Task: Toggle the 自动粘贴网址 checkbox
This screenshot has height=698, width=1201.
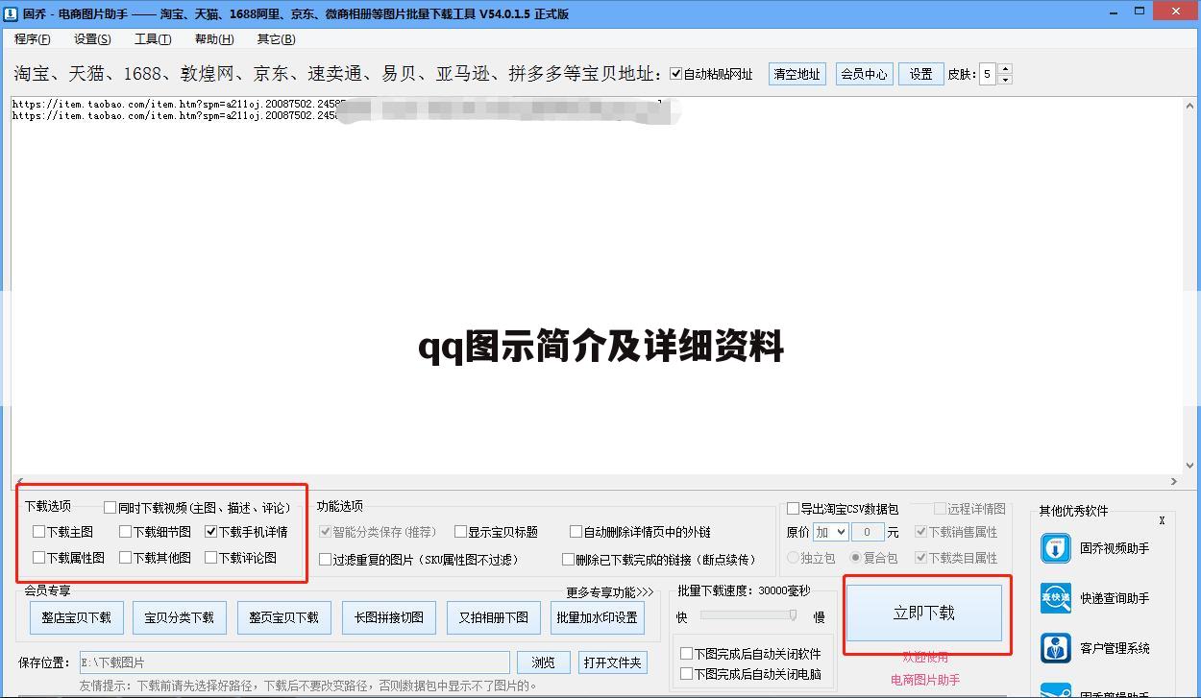Action: (x=676, y=74)
